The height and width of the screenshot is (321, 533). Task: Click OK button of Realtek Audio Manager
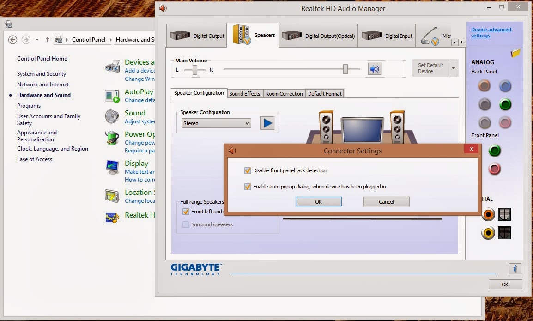[505, 284]
